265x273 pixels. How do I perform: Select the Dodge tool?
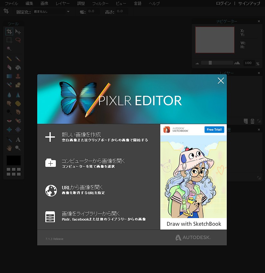coord(9,112)
